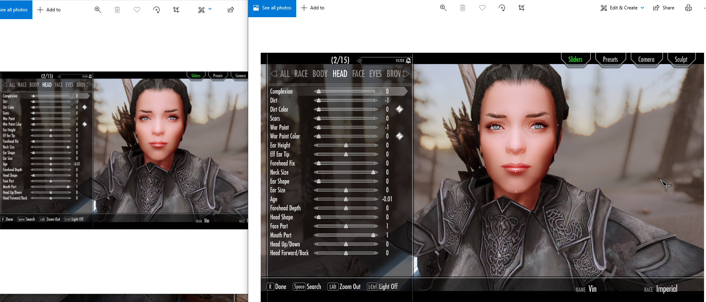Click the zoom magnifier in left Photos window

pos(98,10)
